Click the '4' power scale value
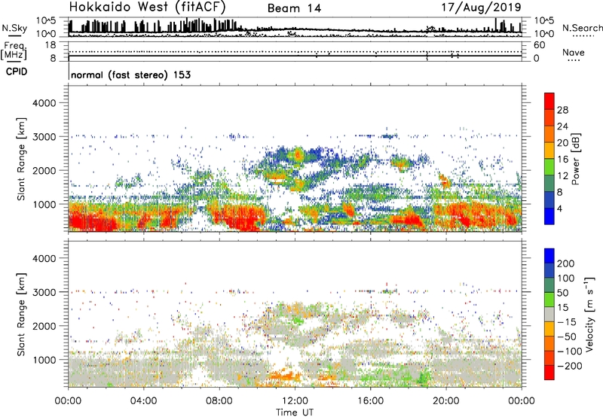 click(559, 208)
